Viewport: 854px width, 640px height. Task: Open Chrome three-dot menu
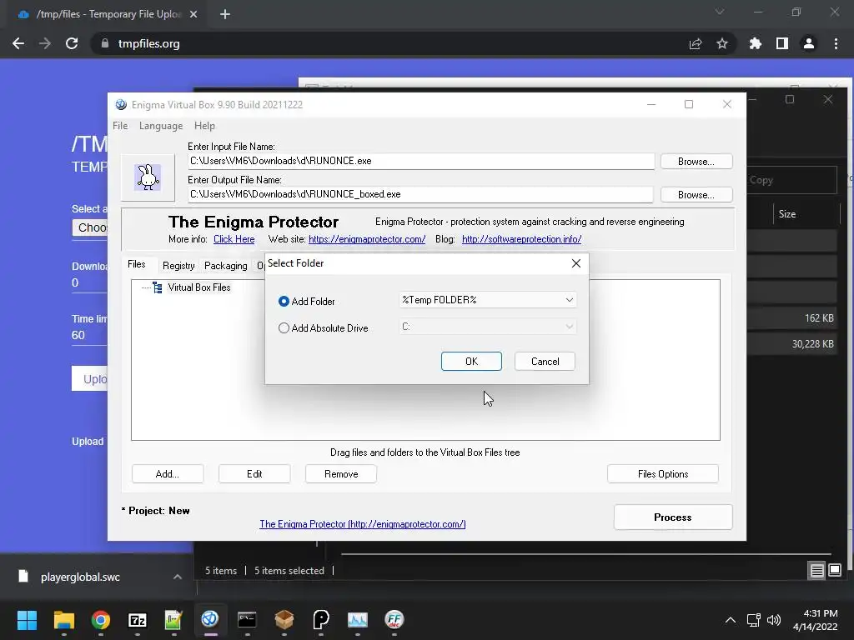pos(836,43)
